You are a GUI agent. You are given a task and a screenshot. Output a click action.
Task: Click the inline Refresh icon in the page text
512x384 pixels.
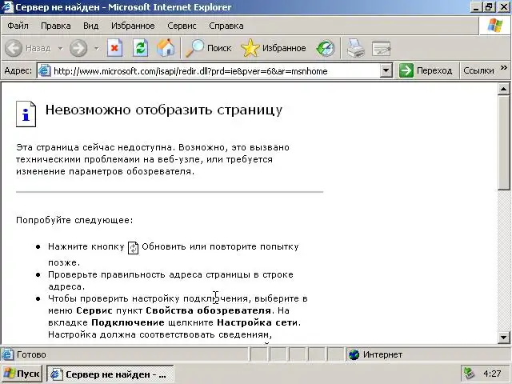pos(133,248)
